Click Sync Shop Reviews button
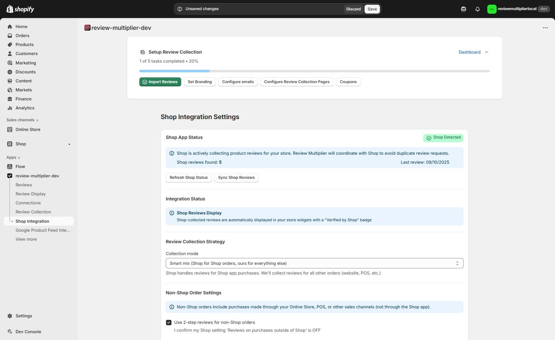Screen dimensions: 555x340 236,178
